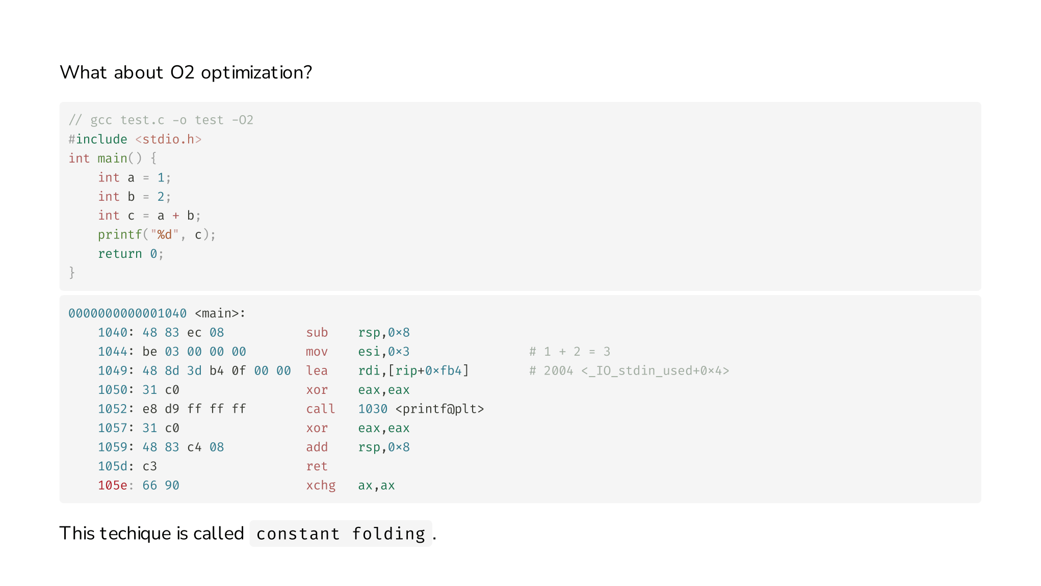
Task: Click the 'mov esi,0x3' operand text
Action: 383,352
